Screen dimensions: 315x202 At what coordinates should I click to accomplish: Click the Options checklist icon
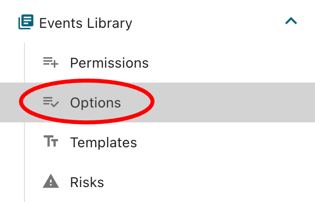(x=51, y=102)
